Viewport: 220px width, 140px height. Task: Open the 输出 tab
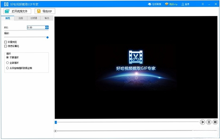47,18
